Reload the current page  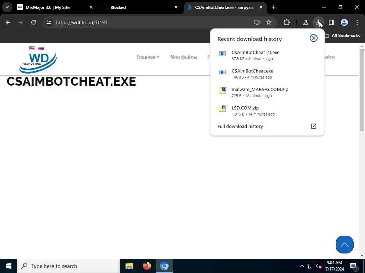[34, 22]
